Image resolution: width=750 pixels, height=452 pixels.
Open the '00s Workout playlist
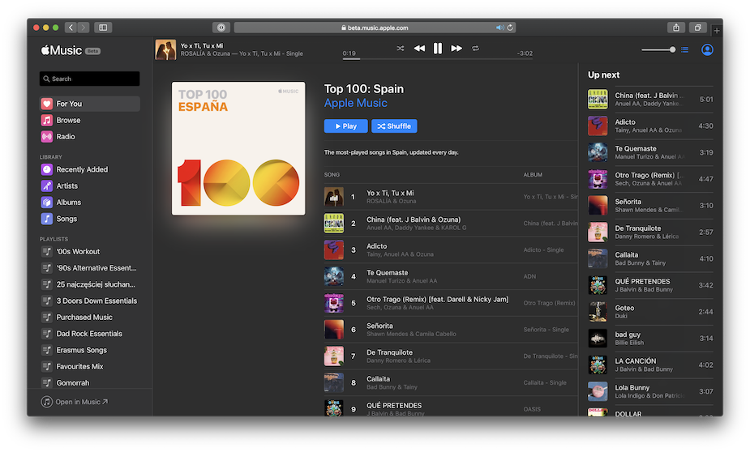(x=89, y=251)
